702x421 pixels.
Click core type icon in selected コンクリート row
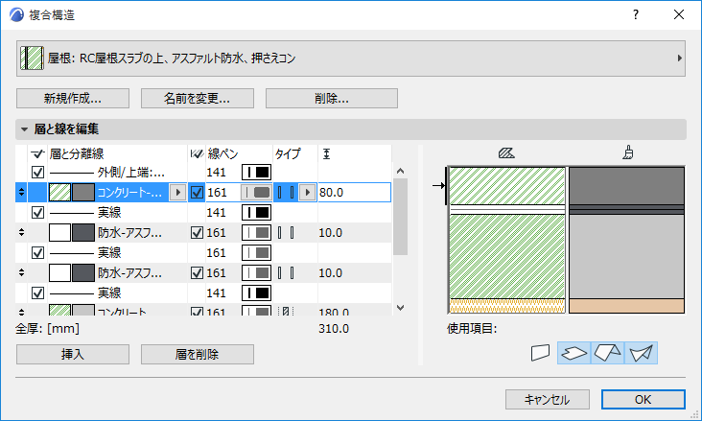(286, 193)
